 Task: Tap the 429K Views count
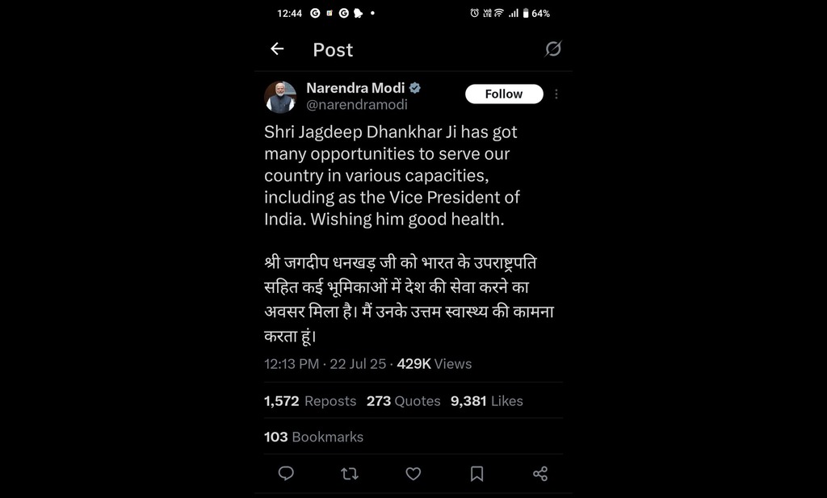click(x=434, y=364)
